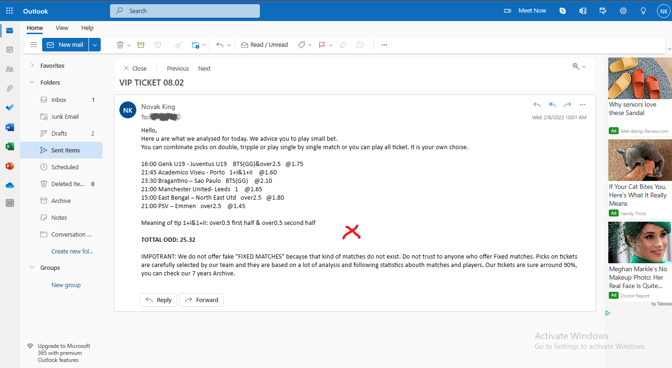Open the Move to dropdown arrow
The image size is (672, 368).
coord(204,45)
